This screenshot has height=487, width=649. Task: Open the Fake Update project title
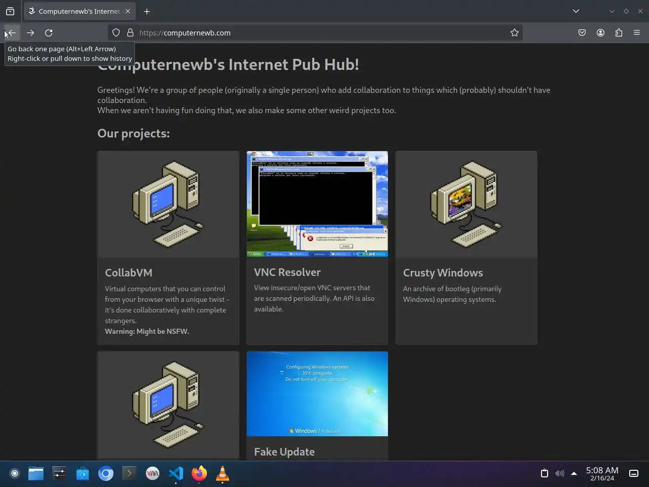coord(284,451)
